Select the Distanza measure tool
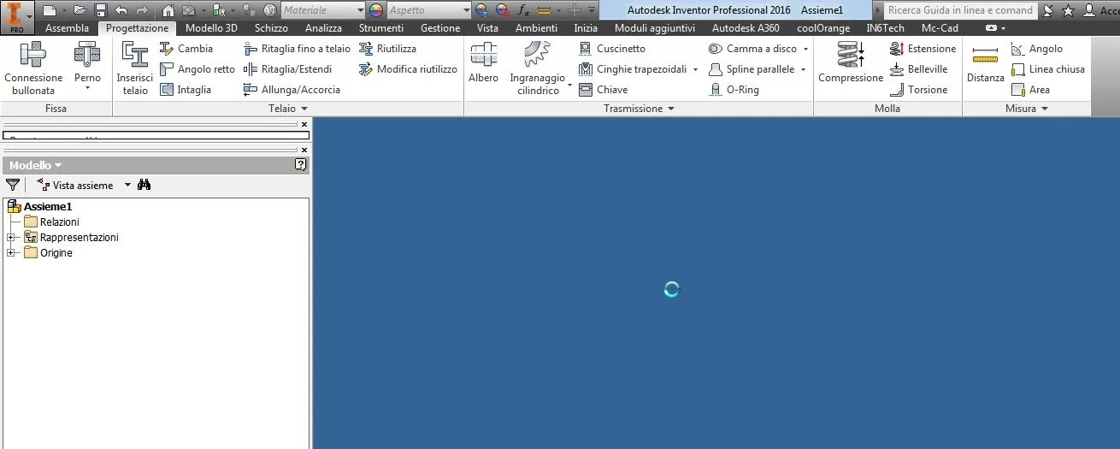Viewport: 1120px width, 449px height. (985, 63)
